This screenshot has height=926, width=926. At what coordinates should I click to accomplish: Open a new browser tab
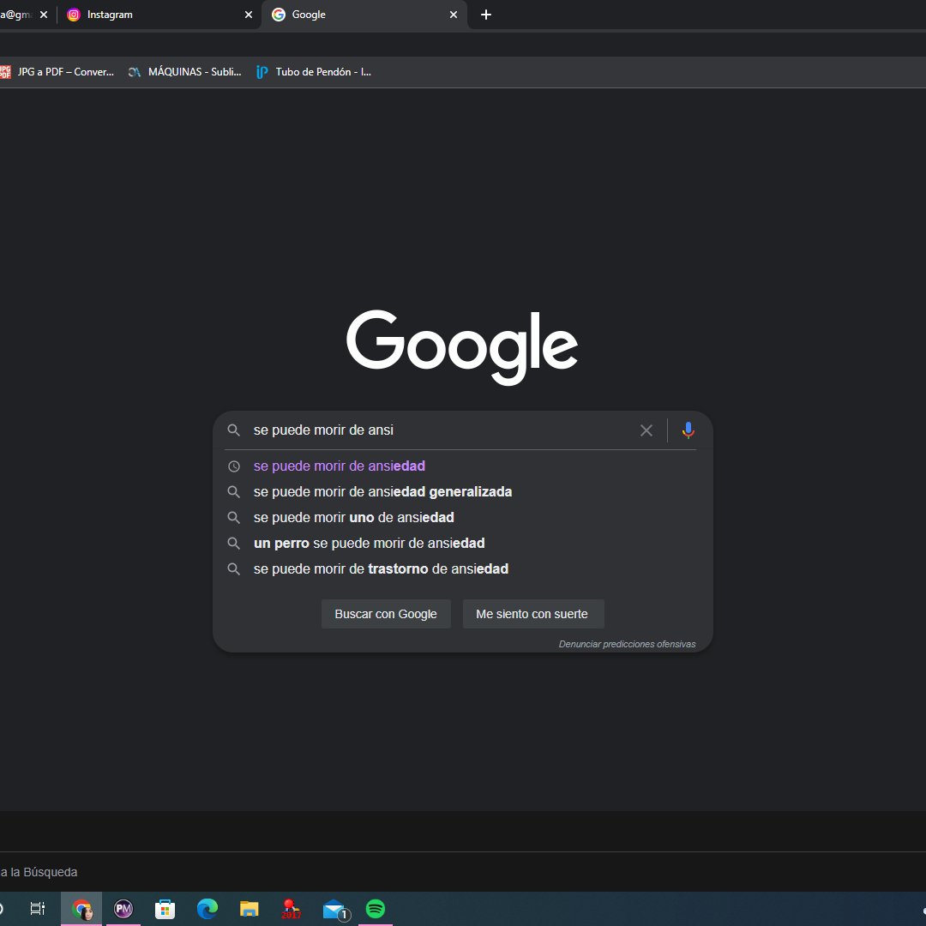tap(486, 15)
